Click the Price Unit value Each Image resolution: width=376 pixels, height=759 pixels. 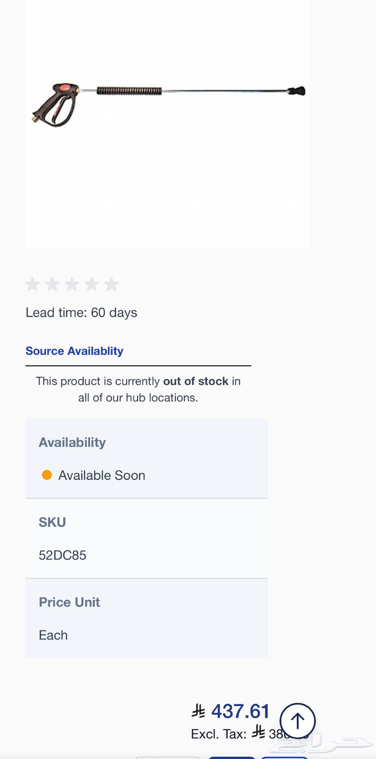[53, 635]
